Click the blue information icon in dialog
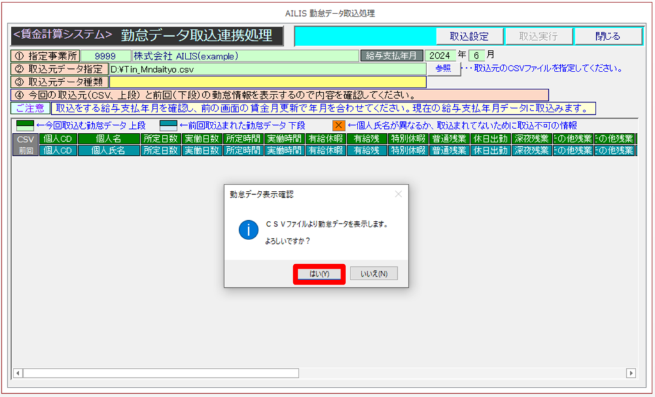 (x=248, y=231)
